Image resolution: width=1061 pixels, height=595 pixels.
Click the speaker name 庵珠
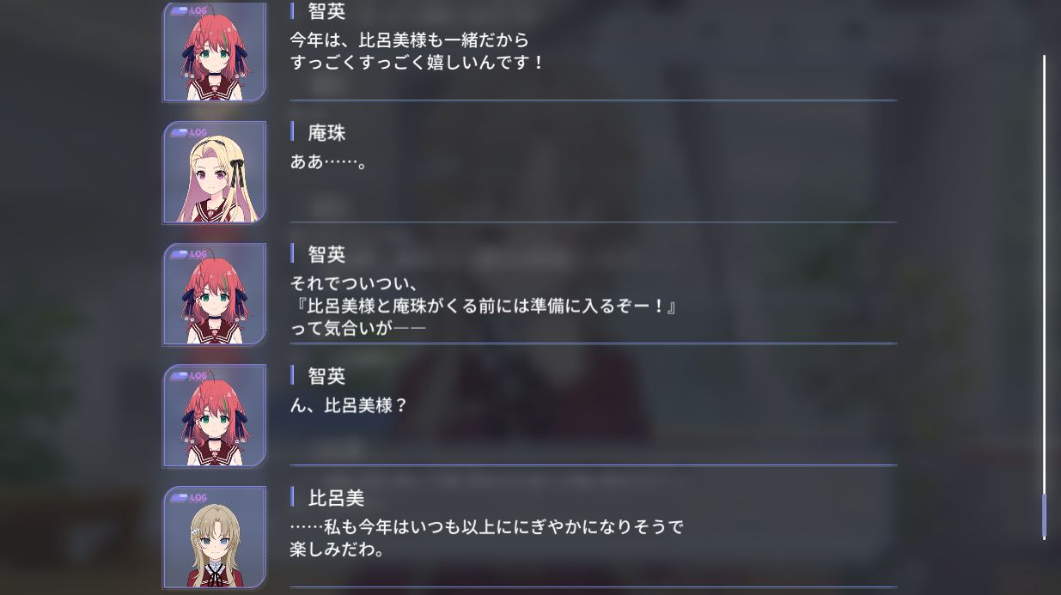click(326, 133)
